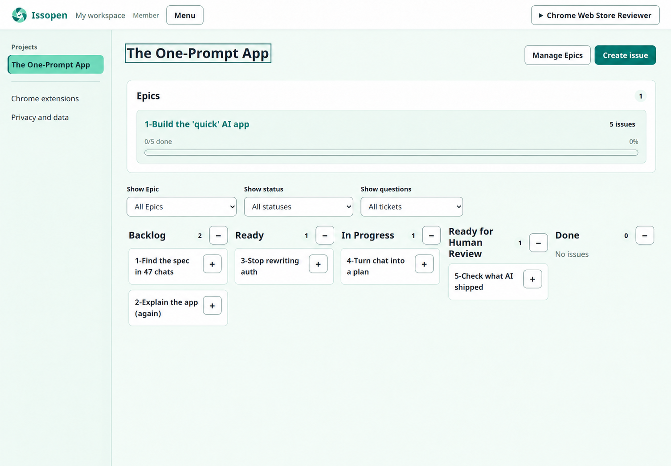Click plus on '4-Turn chat into a plan' card
671x466 pixels.
424,264
